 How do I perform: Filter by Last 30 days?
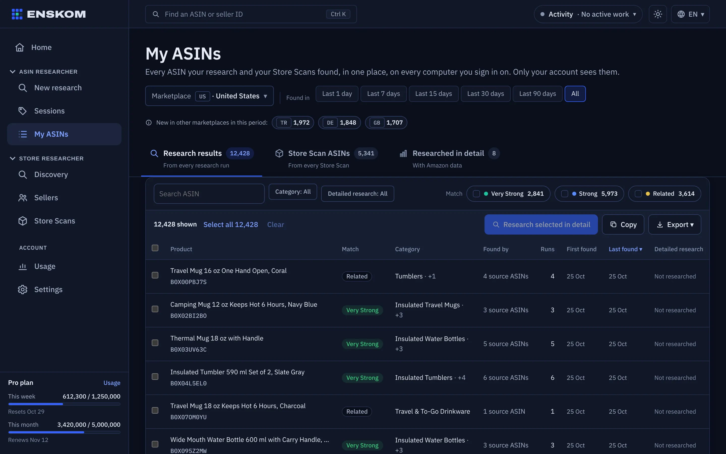click(x=486, y=94)
